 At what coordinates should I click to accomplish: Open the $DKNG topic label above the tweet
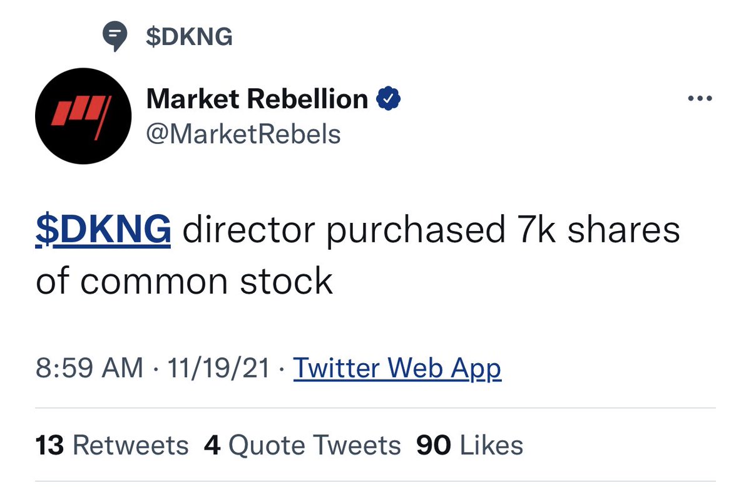(x=188, y=37)
